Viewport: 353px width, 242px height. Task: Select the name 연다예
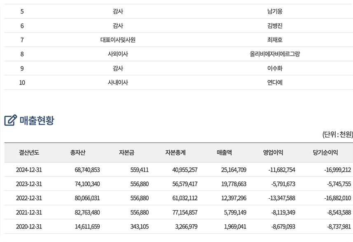(275, 82)
